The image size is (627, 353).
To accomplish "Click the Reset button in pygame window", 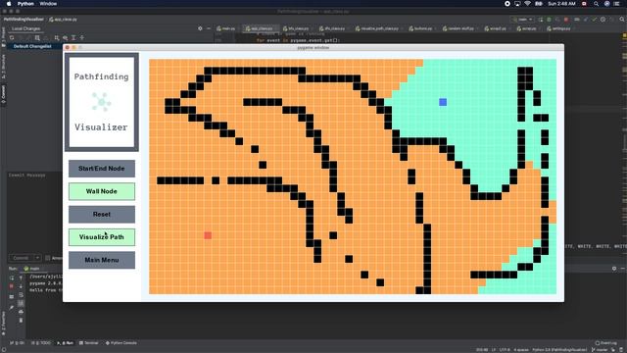I will tap(102, 214).
